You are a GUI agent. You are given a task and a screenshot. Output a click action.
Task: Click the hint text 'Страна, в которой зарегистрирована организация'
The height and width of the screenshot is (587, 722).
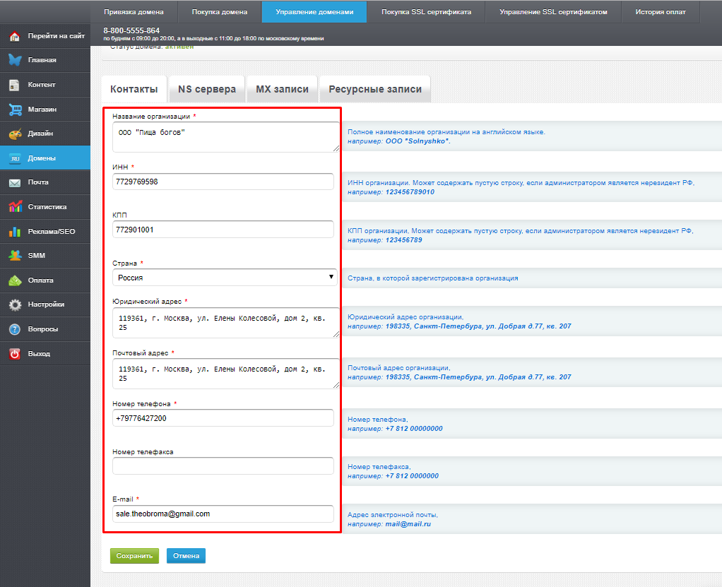(x=432, y=278)
